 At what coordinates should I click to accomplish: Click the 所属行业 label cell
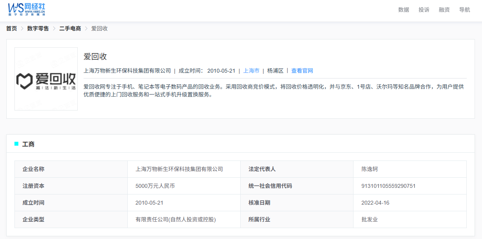pyautogui.click(x=297, y=219)
